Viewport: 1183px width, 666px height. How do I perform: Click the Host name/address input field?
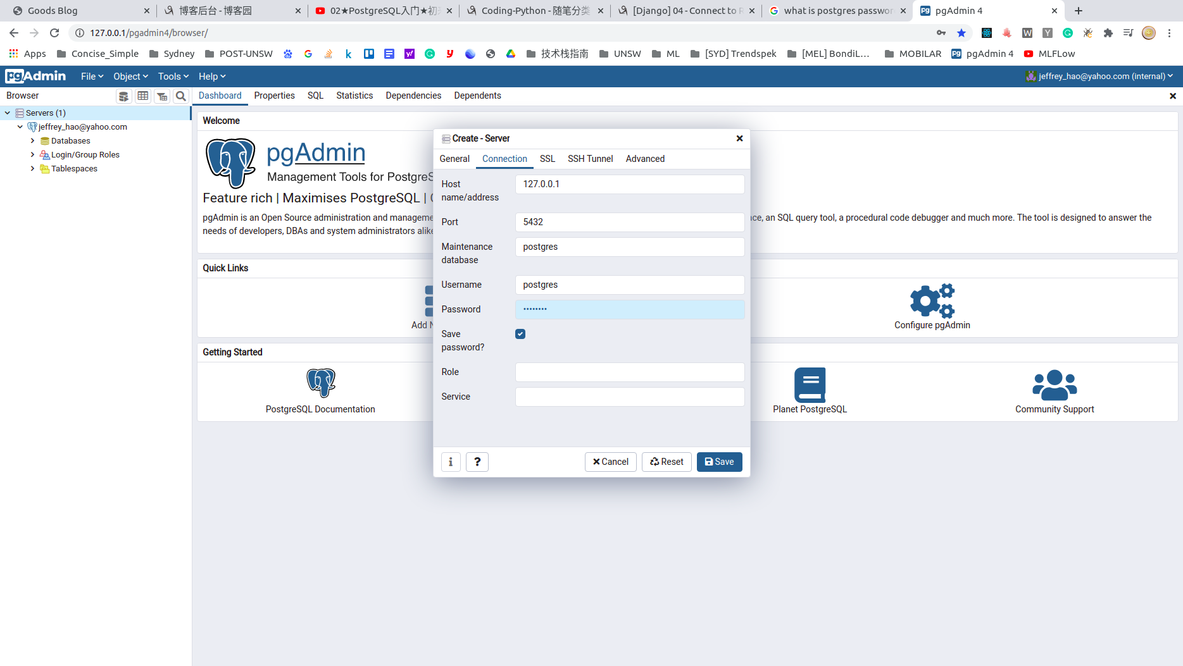click(630, 184)
